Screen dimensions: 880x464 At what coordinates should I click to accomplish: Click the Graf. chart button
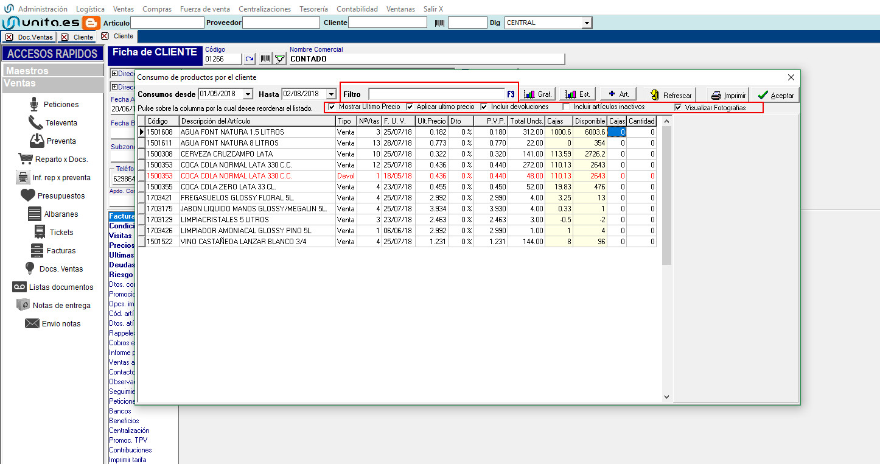tap(539, 94)
